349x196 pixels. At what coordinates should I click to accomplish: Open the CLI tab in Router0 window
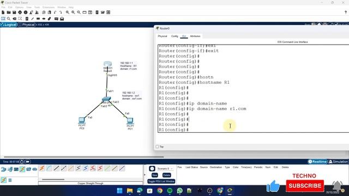tap(184, 36)
